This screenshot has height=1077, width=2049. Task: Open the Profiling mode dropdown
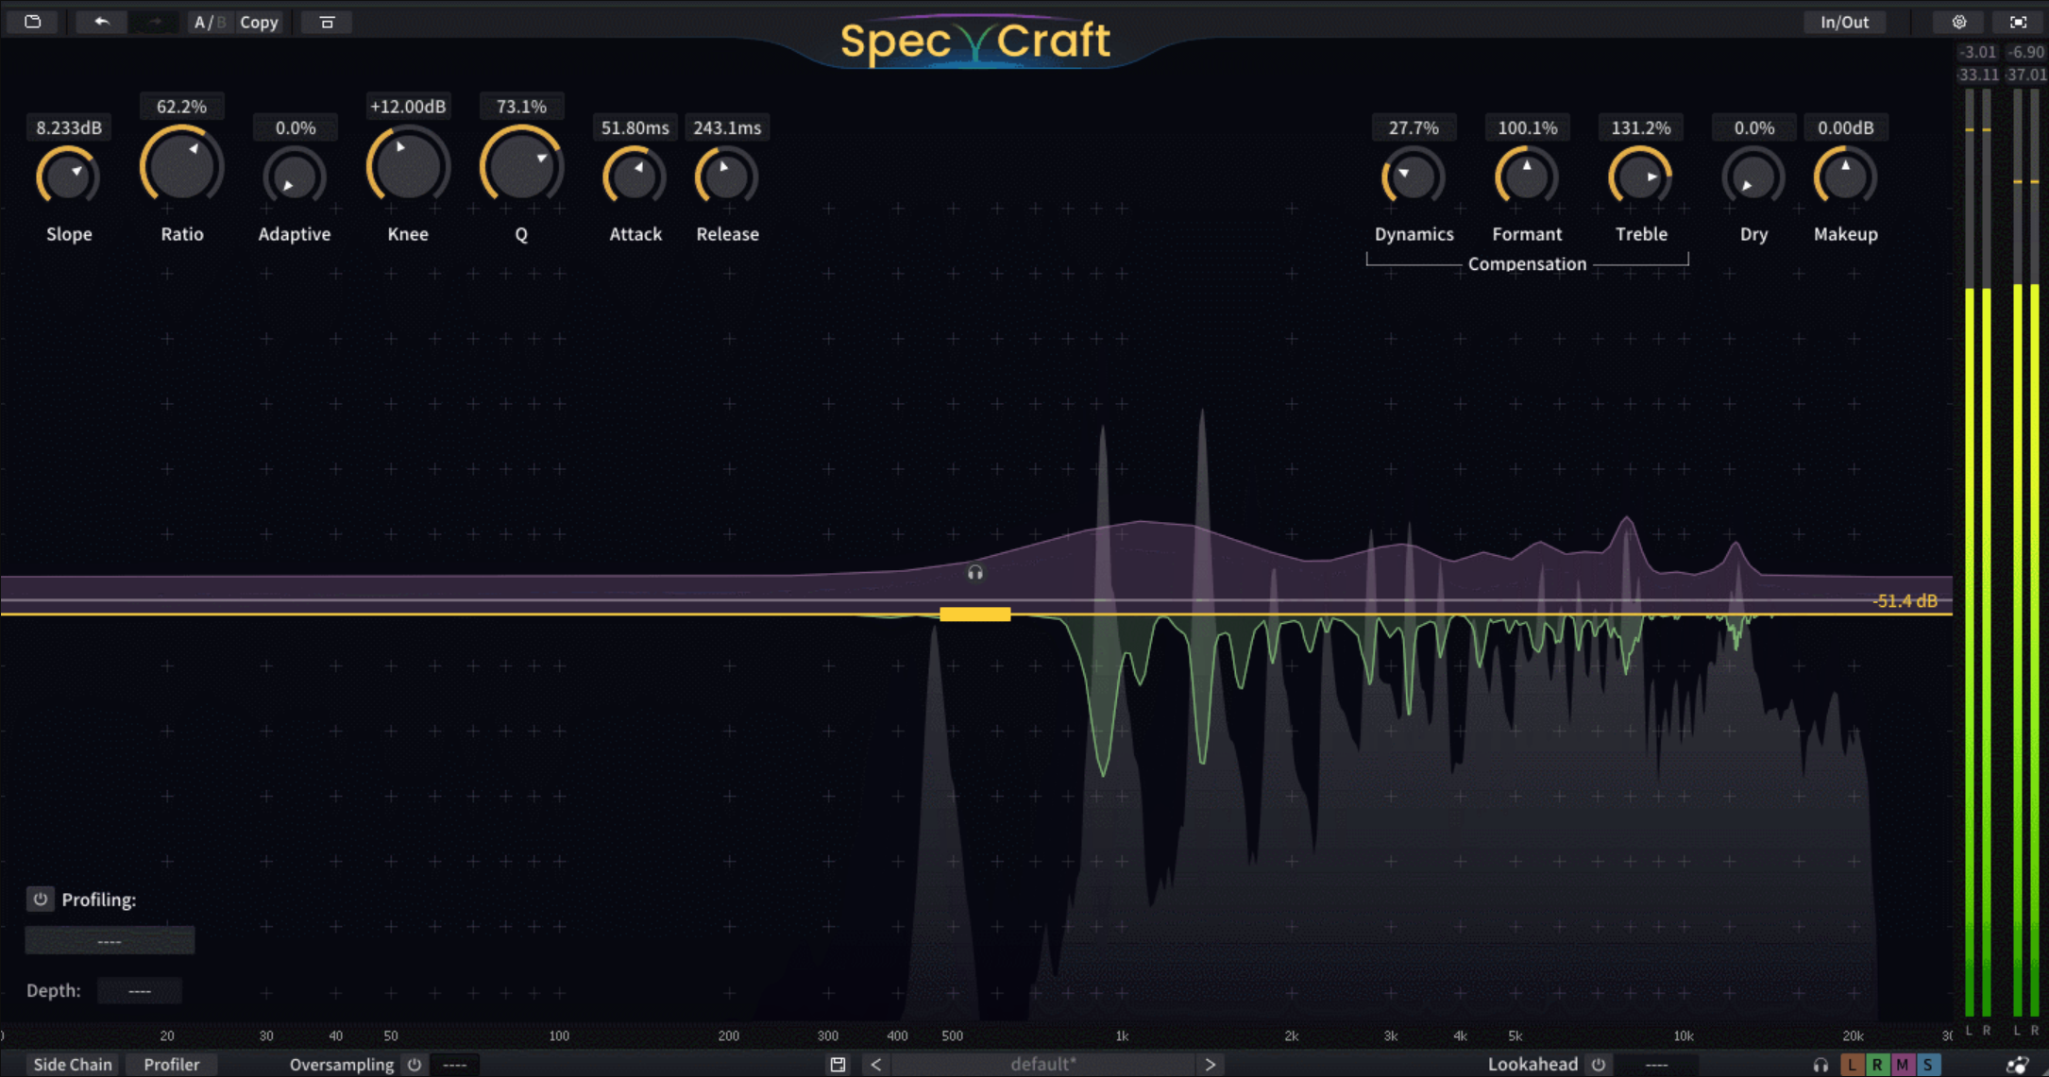click(110, 941)
